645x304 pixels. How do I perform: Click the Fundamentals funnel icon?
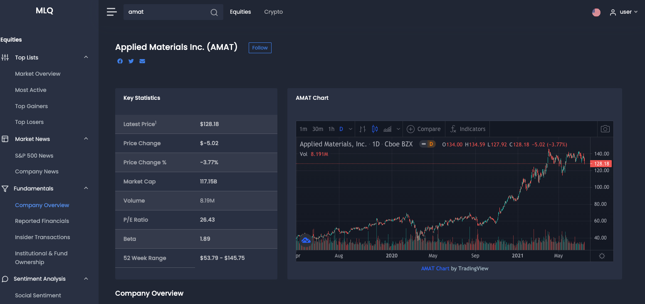point(5,188)
